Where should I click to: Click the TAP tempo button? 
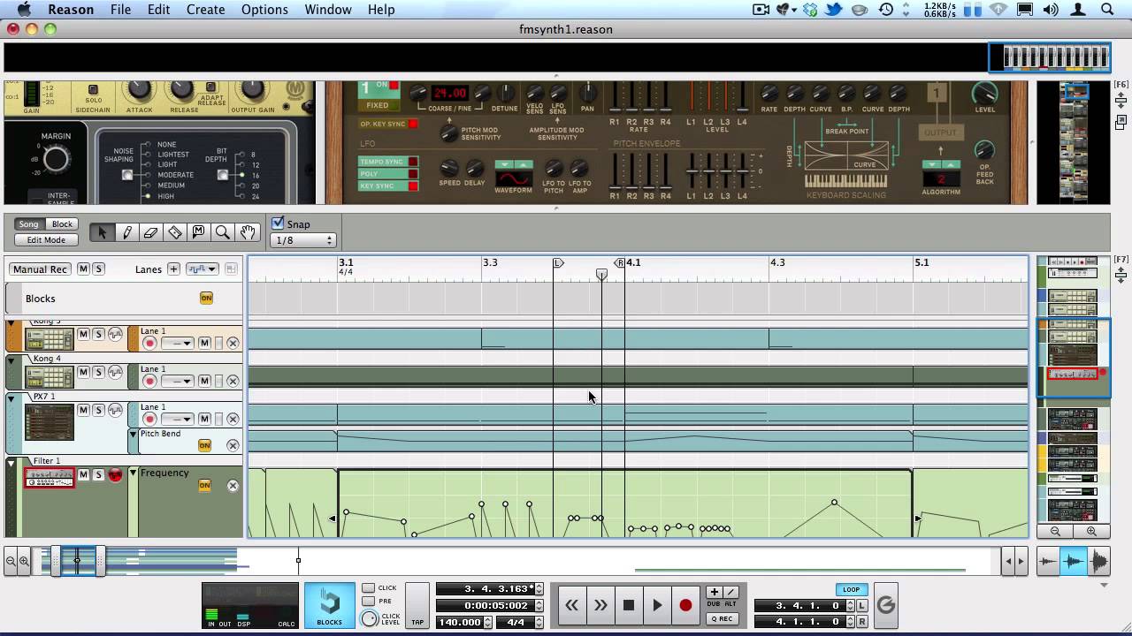(417, 606)
